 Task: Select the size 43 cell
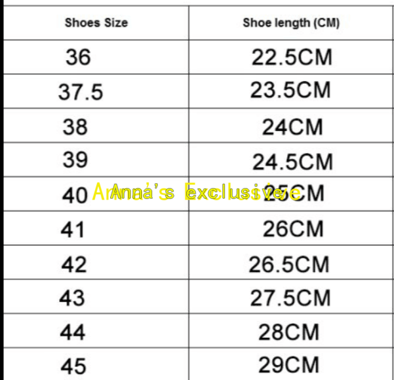point(72,298)
